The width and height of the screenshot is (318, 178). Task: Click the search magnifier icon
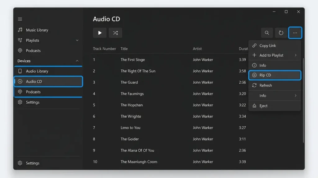point(267,33)
